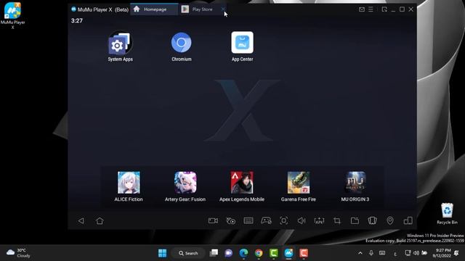Click the multi-instance icon in the bottom toolbar
Viewport: 465px width, 261px height.
408,220
